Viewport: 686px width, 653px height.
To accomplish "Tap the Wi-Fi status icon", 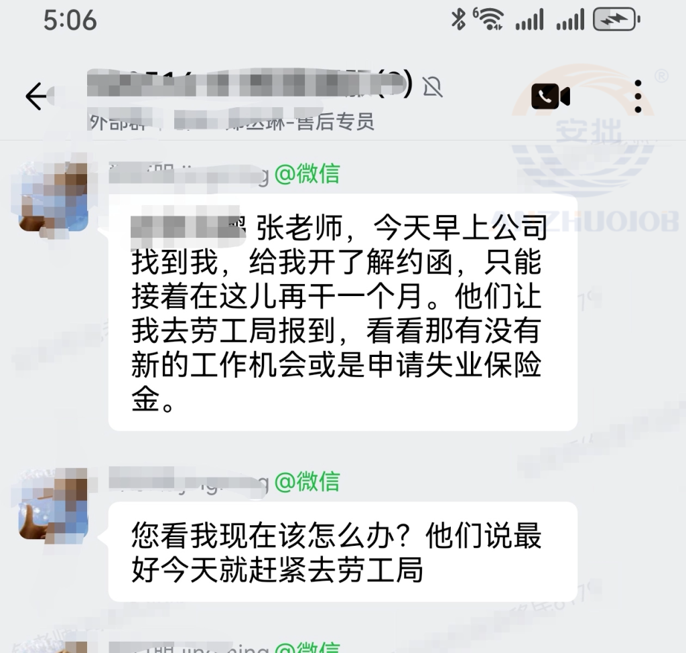I will [488, 19].
